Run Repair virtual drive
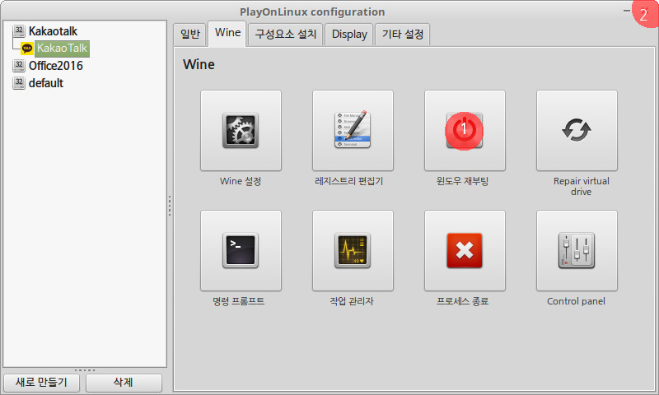Image resolution: width=659 pixels, height=395 pixels. click(x=577, y=131)
